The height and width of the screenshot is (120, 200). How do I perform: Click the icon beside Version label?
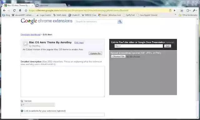point(22,101)
